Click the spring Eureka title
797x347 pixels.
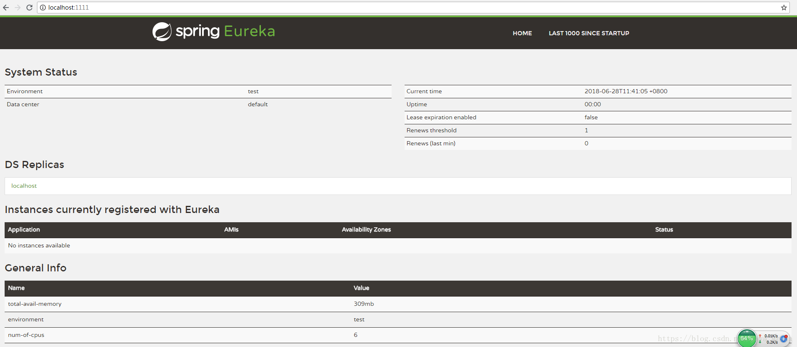tap(225, 31)
